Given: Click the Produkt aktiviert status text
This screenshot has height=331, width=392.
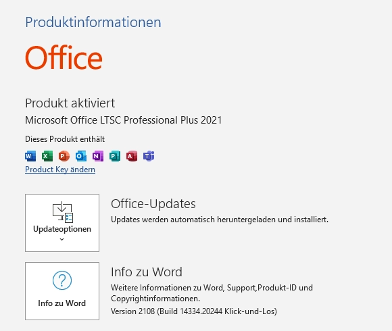Looking at the screenshot, I should 70,103.
